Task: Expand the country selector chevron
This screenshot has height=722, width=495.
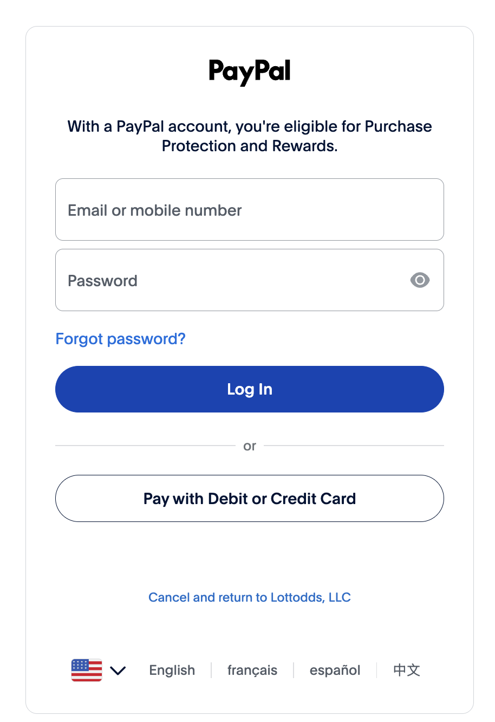Action: click(x=118, y=671)
